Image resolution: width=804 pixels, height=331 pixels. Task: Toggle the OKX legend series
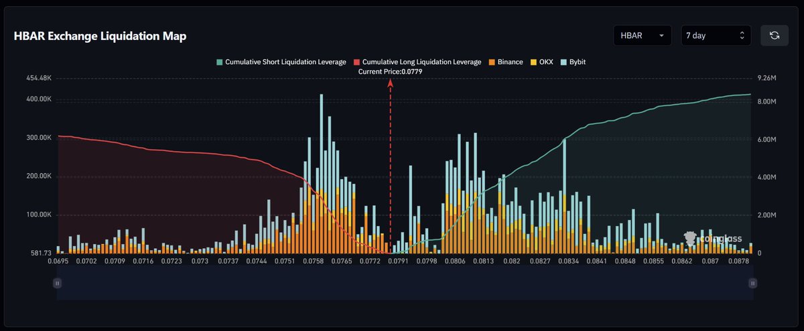541,62
